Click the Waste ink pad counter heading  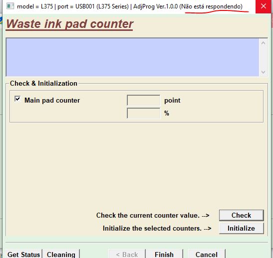70,24
